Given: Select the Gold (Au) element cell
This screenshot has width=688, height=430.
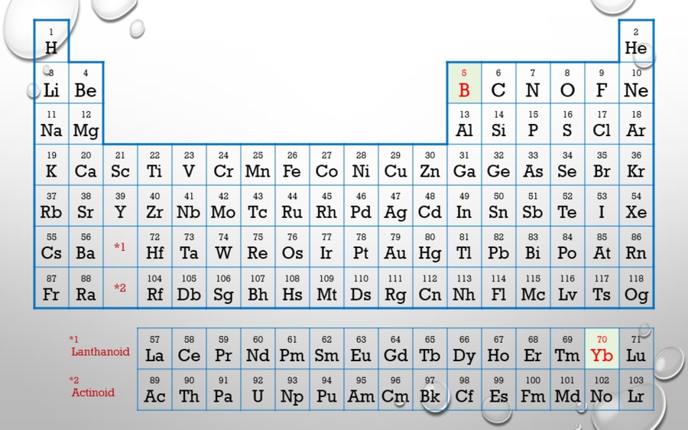Looking at the screenshot, I should (x=395, y=246).
